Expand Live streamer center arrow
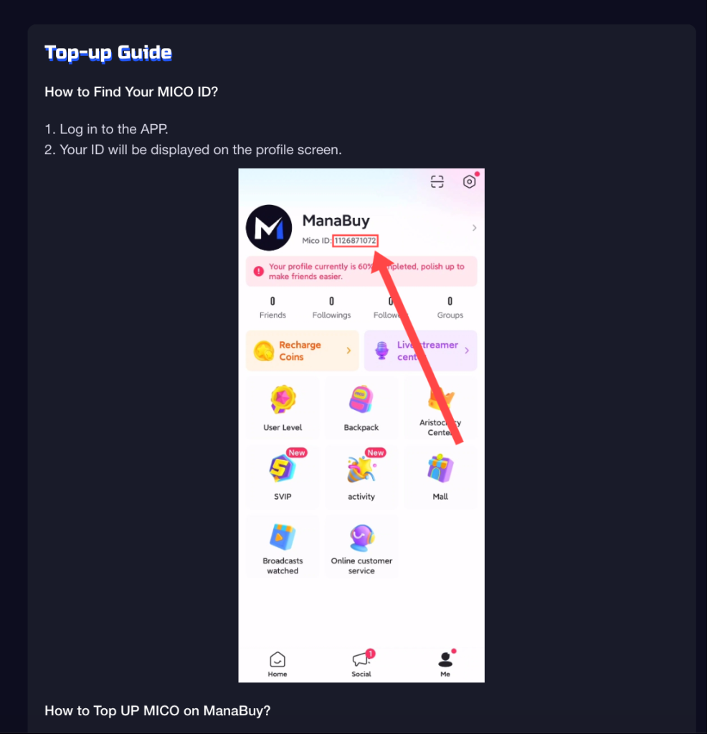 tap(467, 351)
